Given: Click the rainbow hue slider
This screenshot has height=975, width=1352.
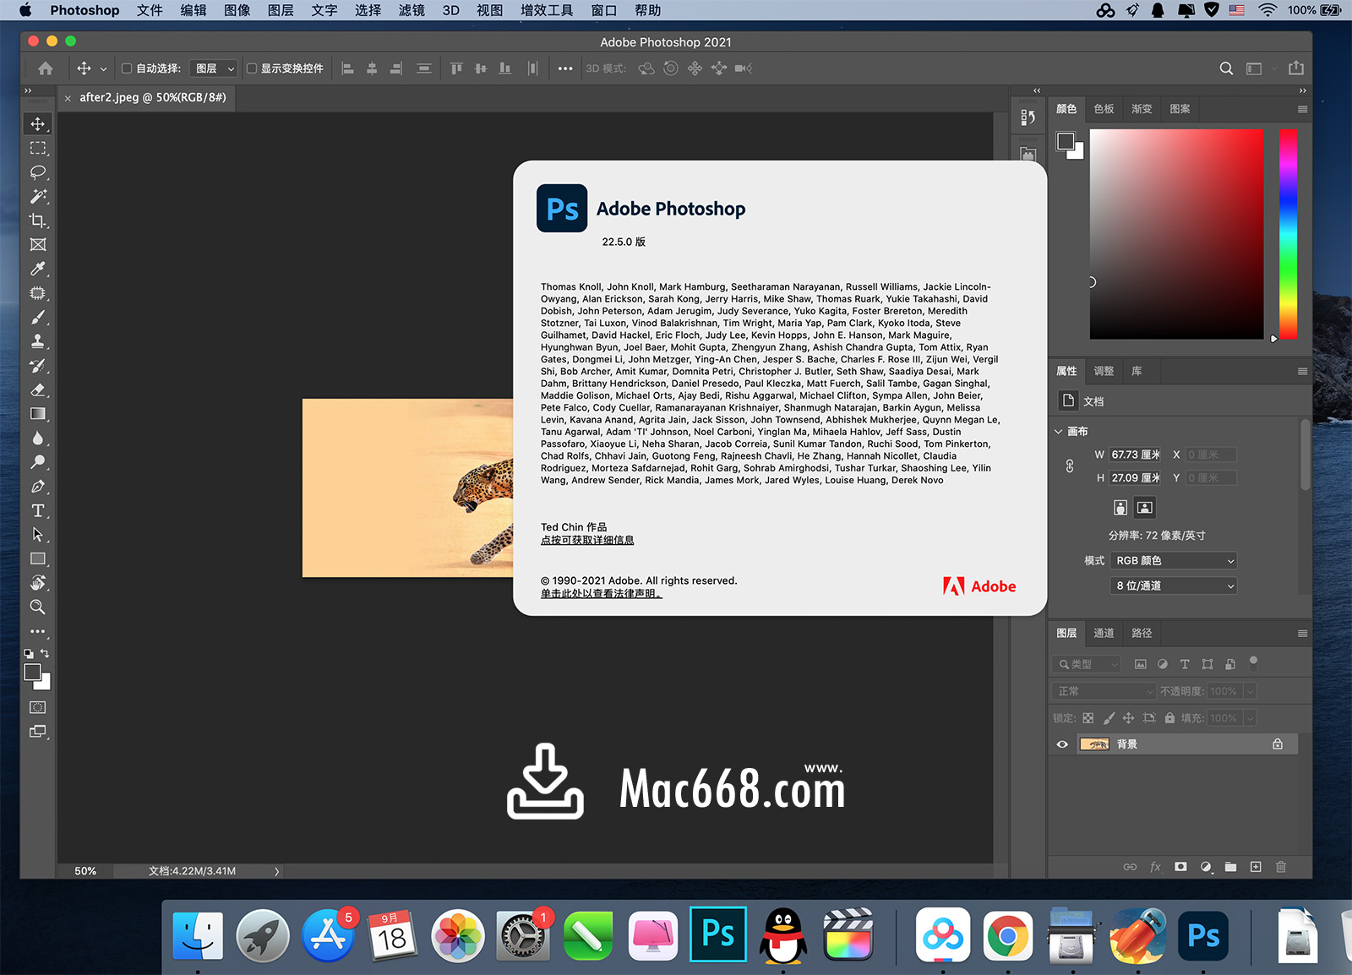Looking at the screenshot, I should pos(1288,234).
